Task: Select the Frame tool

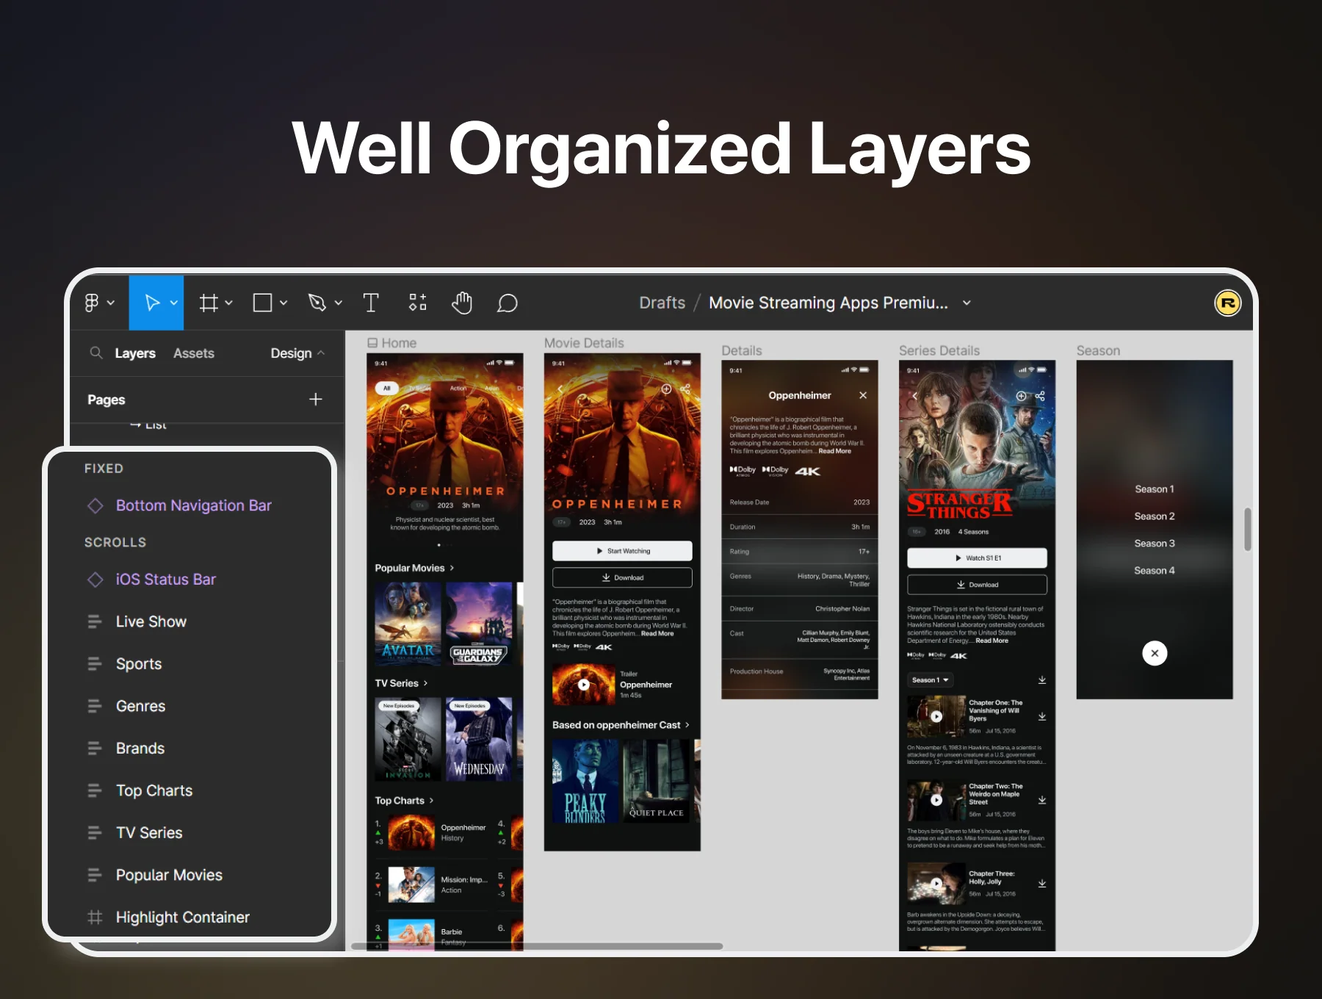Action: pyautogui.click(x=209, y=303)
